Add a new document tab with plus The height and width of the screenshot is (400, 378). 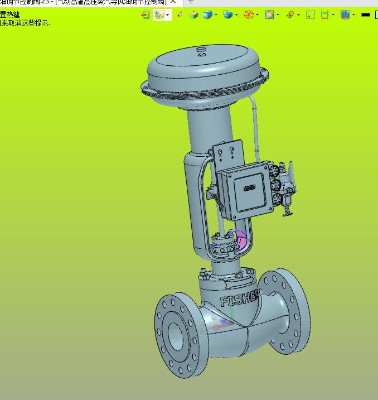point(191,2)
